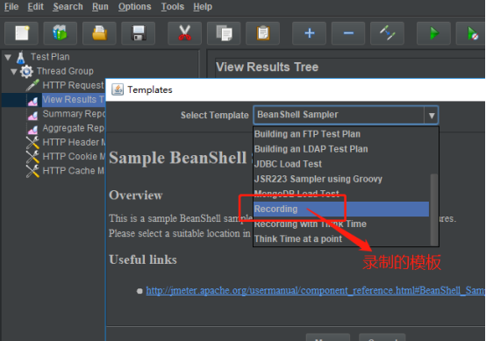Screen dimensions: 486x341
Task: Open the Search menu
Action: click(68, 7)
